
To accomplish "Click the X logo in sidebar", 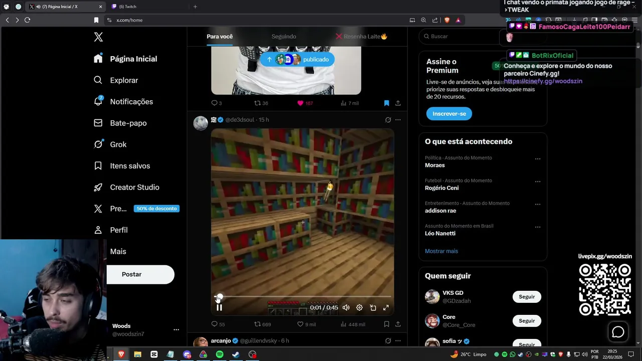I will click(x=98, y=37).
